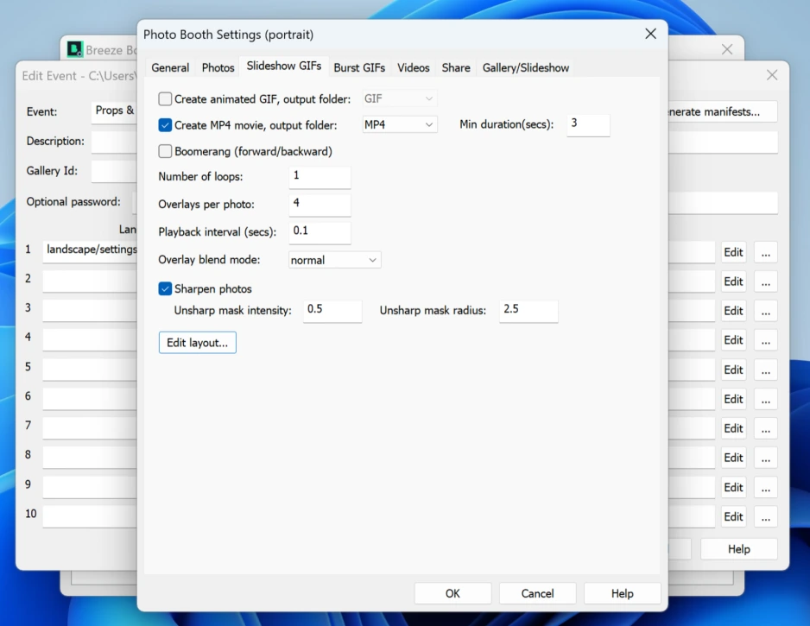Click the Min duration(secs) field

588,124
